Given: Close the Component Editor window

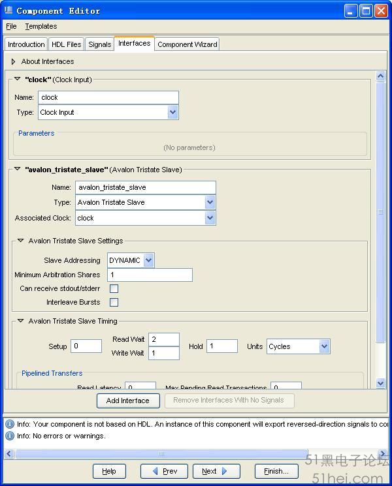Looking at the screenshot, I should pos(381,11).
